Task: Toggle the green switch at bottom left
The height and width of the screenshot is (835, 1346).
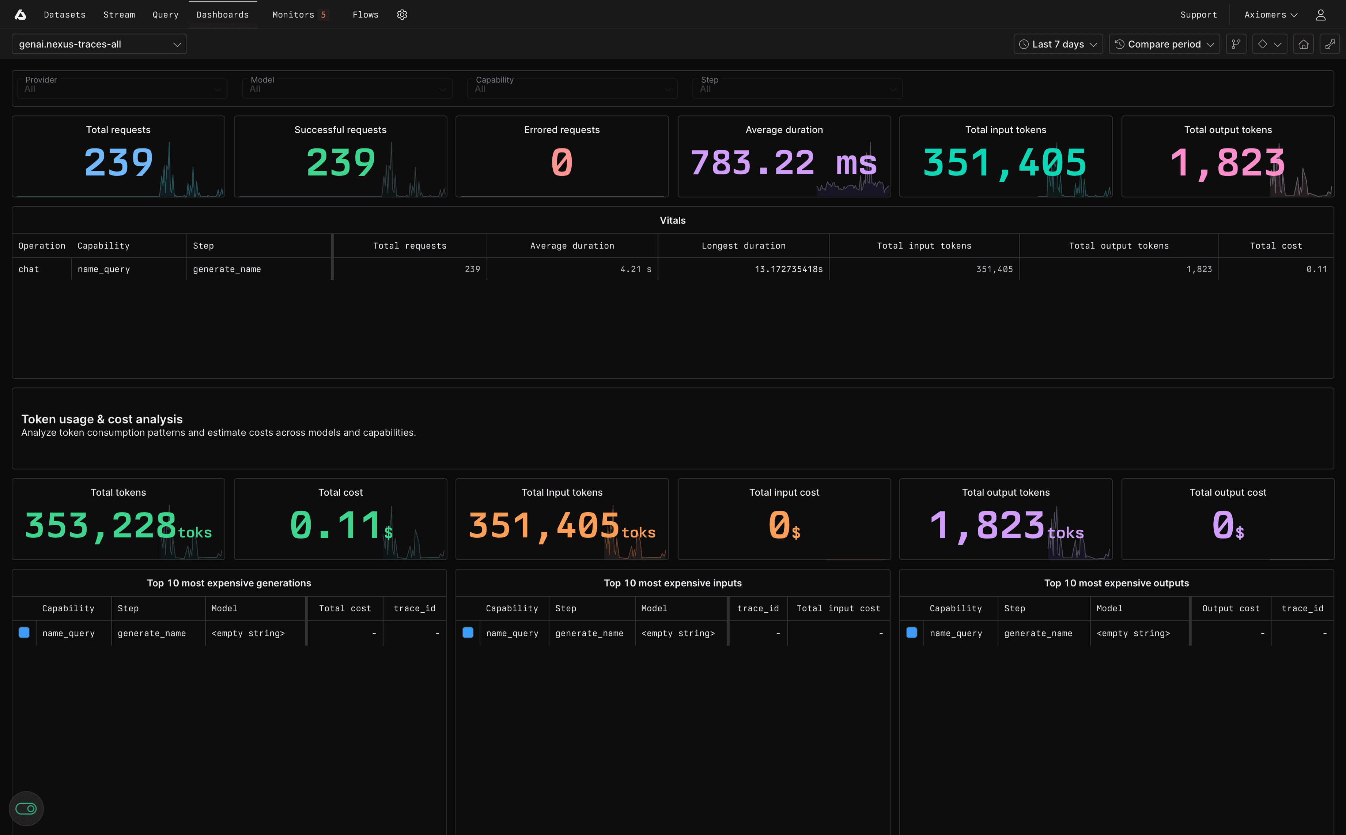Action: click(x=26, y=808)
